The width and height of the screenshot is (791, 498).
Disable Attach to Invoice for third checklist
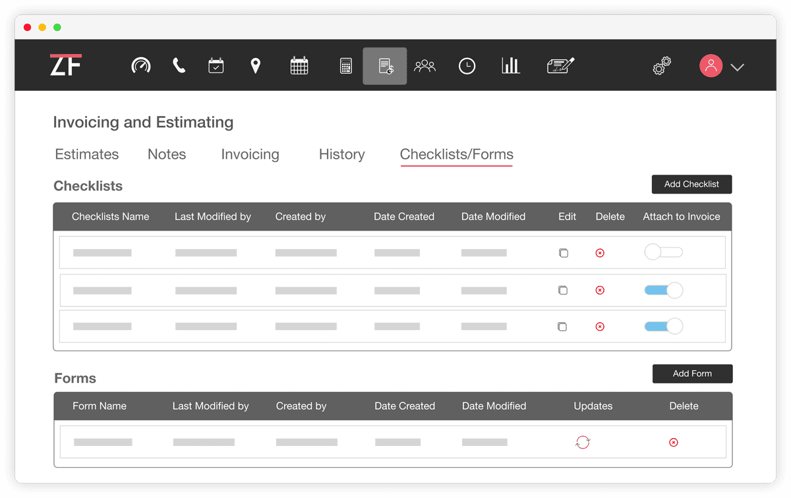point(663,325)
